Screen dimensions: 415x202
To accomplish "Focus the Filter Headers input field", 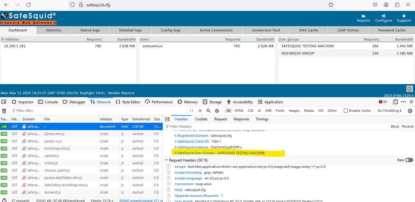I will pyautogui.click(x=276, y=126).
